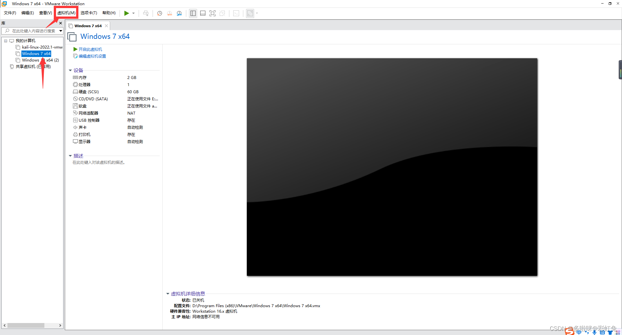622x335 pixels.
Task: Click the NAT network adapter value
Action: (x=131, y=113)
